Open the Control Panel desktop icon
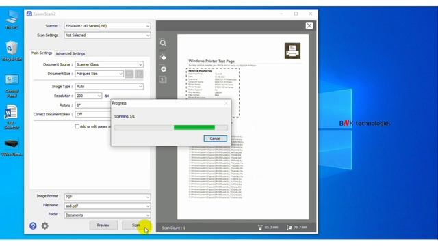The width and height of the screenshot is (438, 246). coord(12,86)
